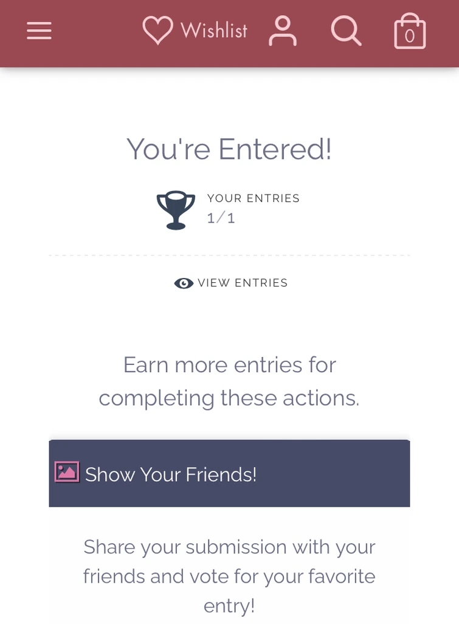
Task: Open the Wishlist text link
Action: pos(214,31)
